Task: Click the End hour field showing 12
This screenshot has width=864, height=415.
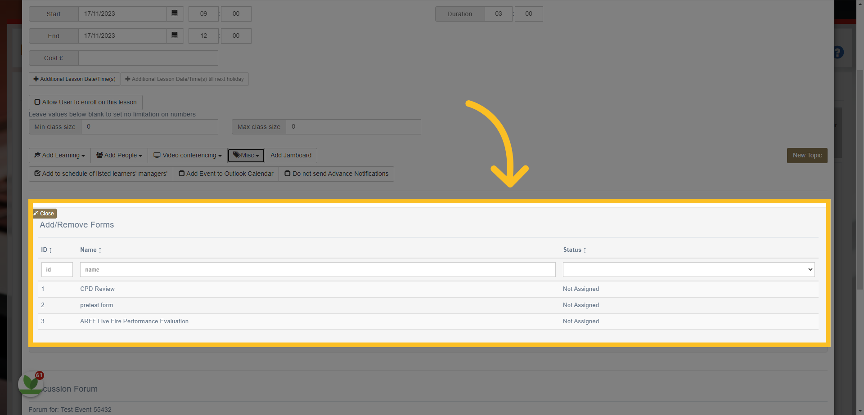Action: pos(203,36)
